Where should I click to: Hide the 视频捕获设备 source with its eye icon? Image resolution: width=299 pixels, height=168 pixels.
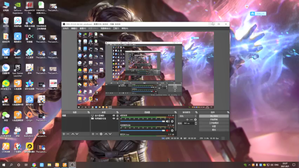coord(114,118)
